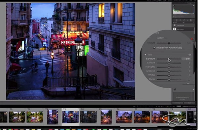Toggle Tone section visibility eye
Image resolution: width=198 pixels, height=130 pixels.
pos(190,55)
